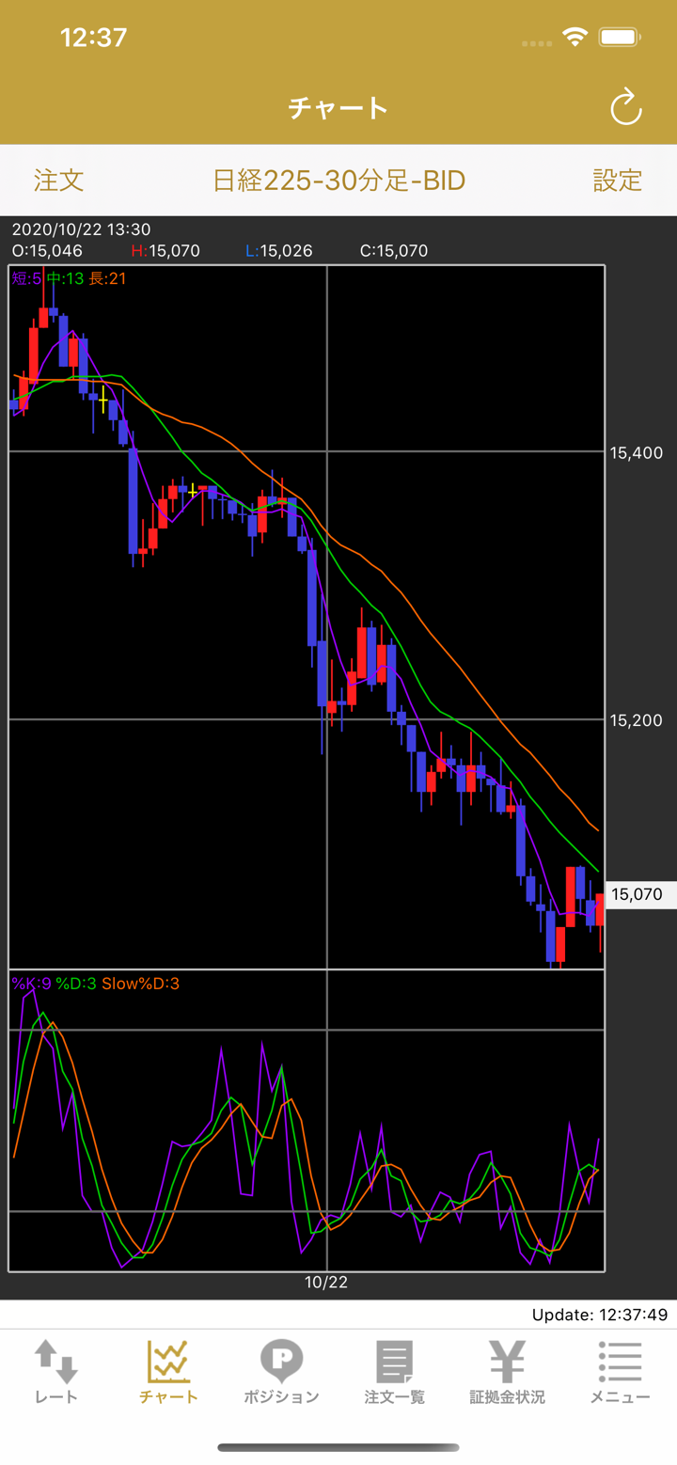Click the 10/22 date marker on the time axis
677x1465 pixels.
pos(326,1283)
